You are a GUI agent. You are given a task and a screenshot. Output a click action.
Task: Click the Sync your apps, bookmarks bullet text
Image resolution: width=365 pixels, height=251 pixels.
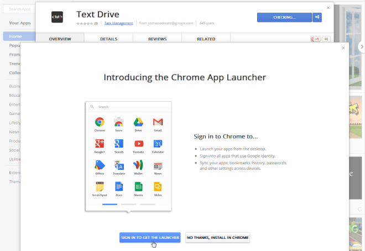243,166
